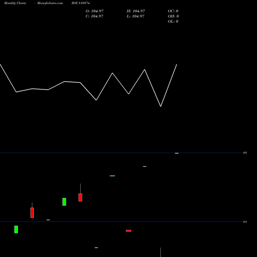Screen dimensions: 257x257
Task: Click the 105 price axis label
Action: pos(245,153)
